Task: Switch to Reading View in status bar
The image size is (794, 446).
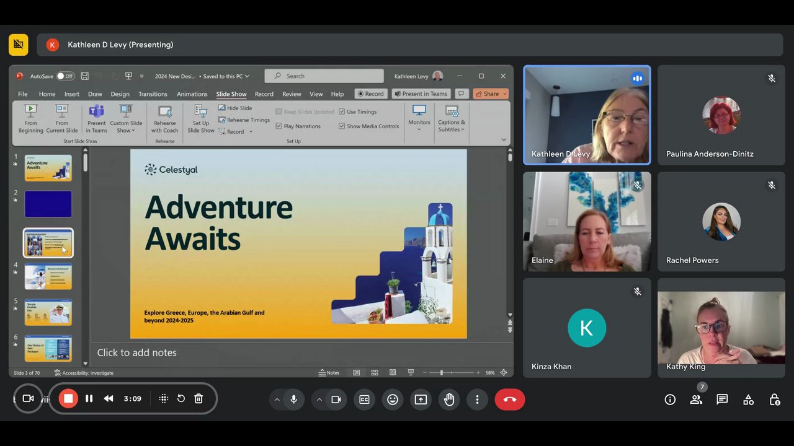Action: tap(393, 372)
